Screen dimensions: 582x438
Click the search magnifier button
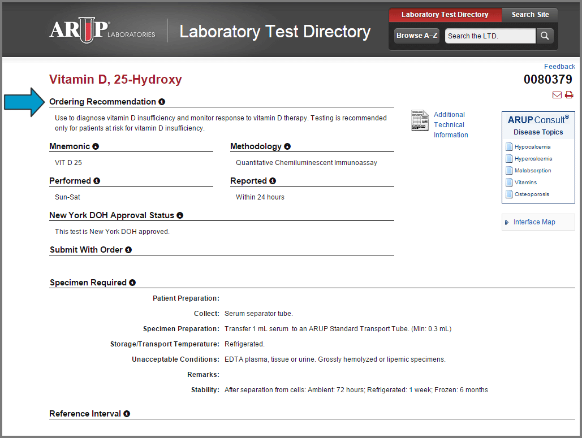point(545,36)
